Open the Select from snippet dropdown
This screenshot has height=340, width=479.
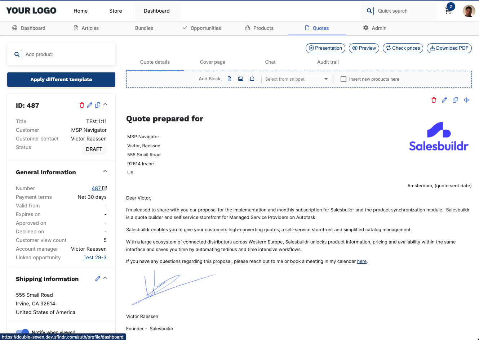297,79
